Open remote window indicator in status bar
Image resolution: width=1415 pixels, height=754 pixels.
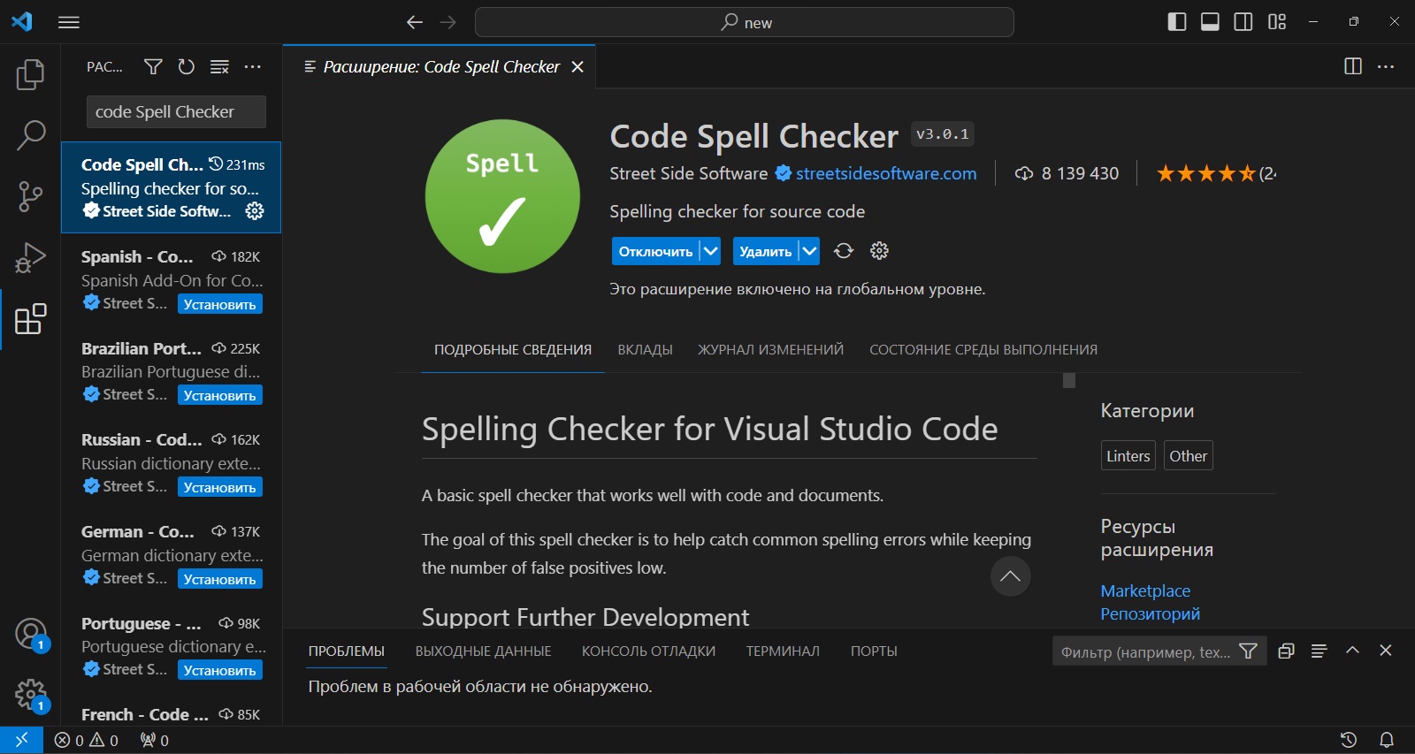pos(21,740)
